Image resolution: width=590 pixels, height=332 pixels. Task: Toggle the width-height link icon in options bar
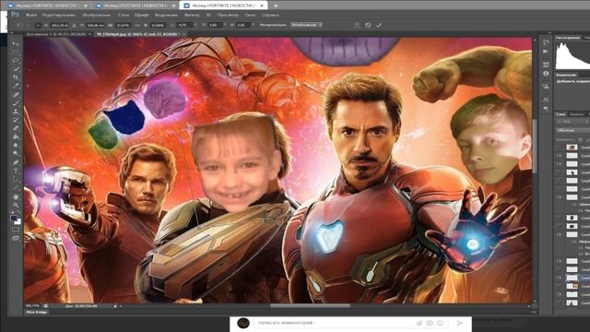(138, 25)
